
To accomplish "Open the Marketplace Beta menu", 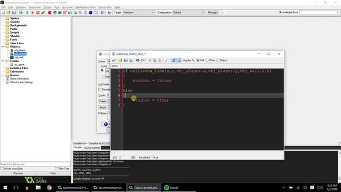I will [x=85, y=7].
